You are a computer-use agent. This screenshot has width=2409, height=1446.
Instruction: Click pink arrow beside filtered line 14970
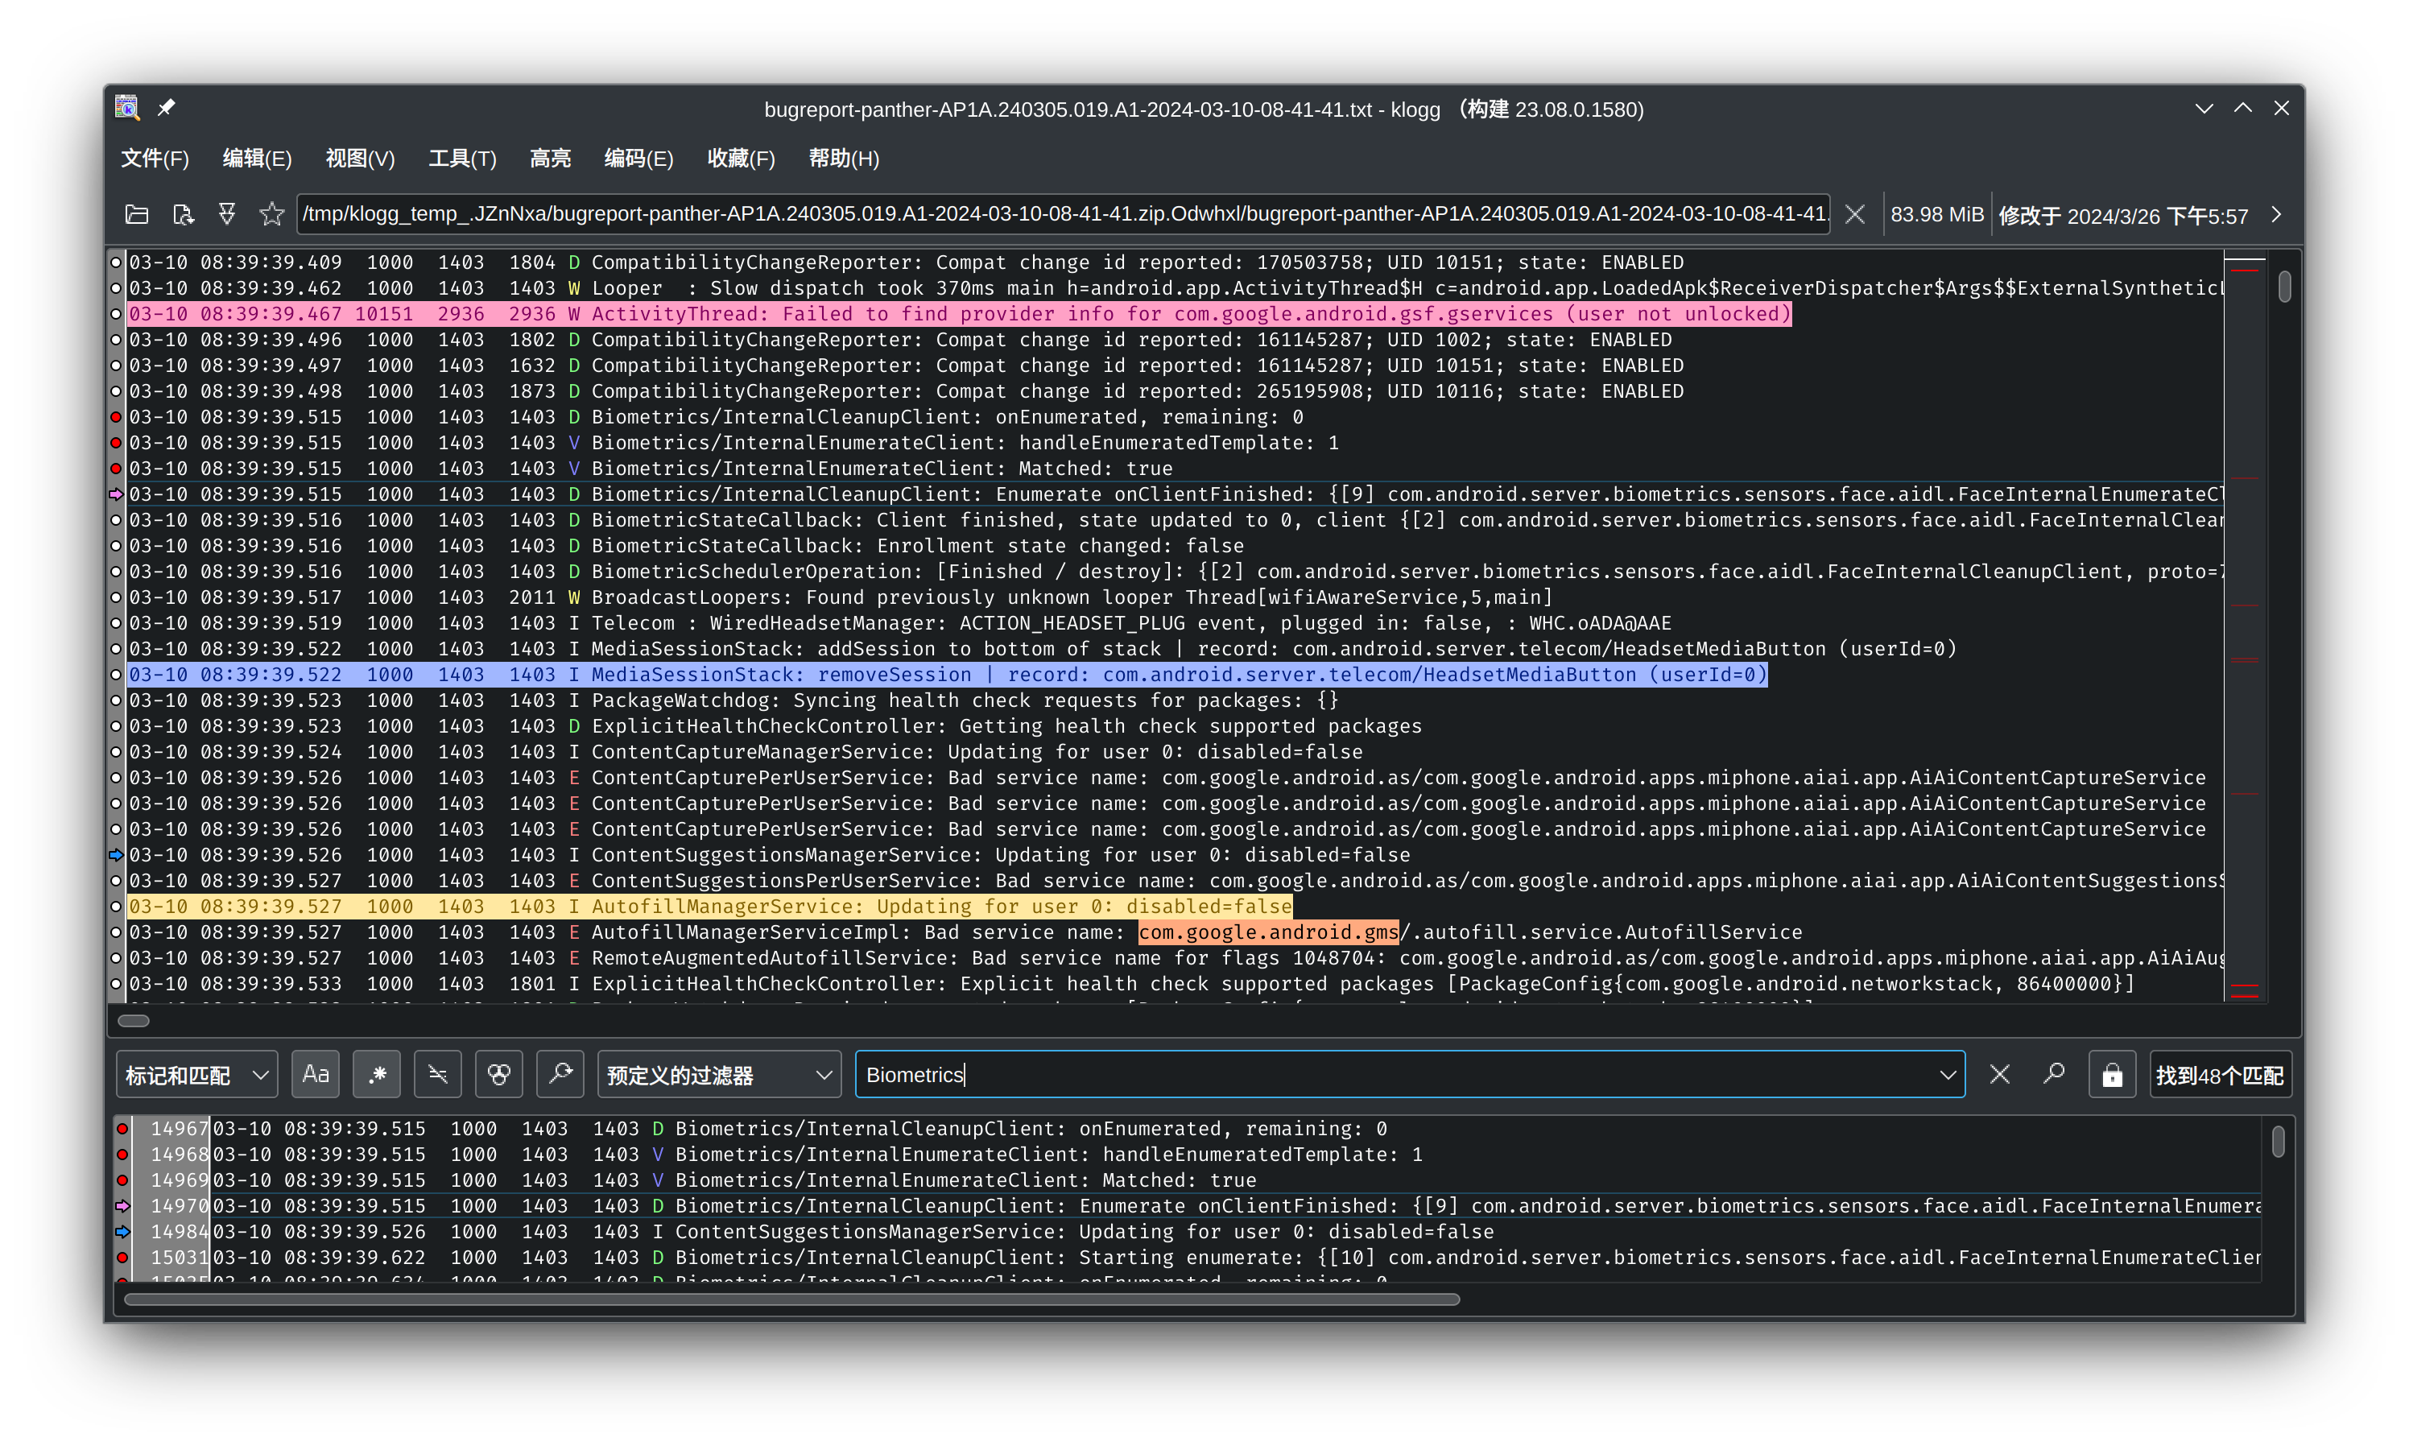point(122,1205)
